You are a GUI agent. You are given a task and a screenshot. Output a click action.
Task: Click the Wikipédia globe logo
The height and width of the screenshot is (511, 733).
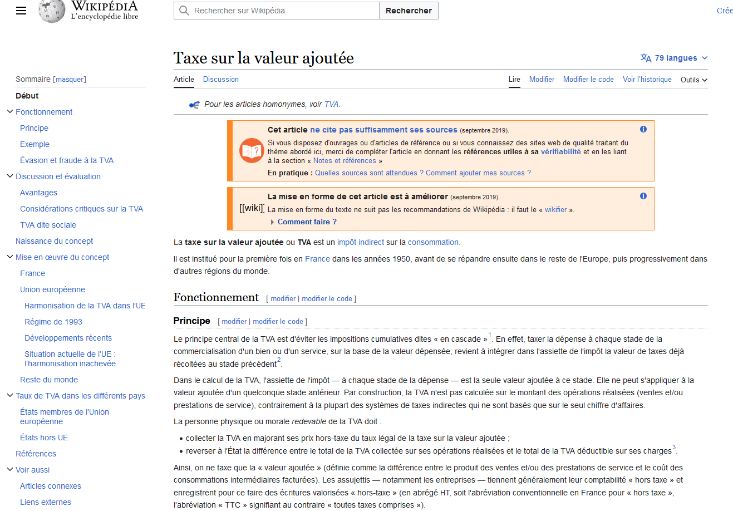pyautogui.click(x=52, y=11)
